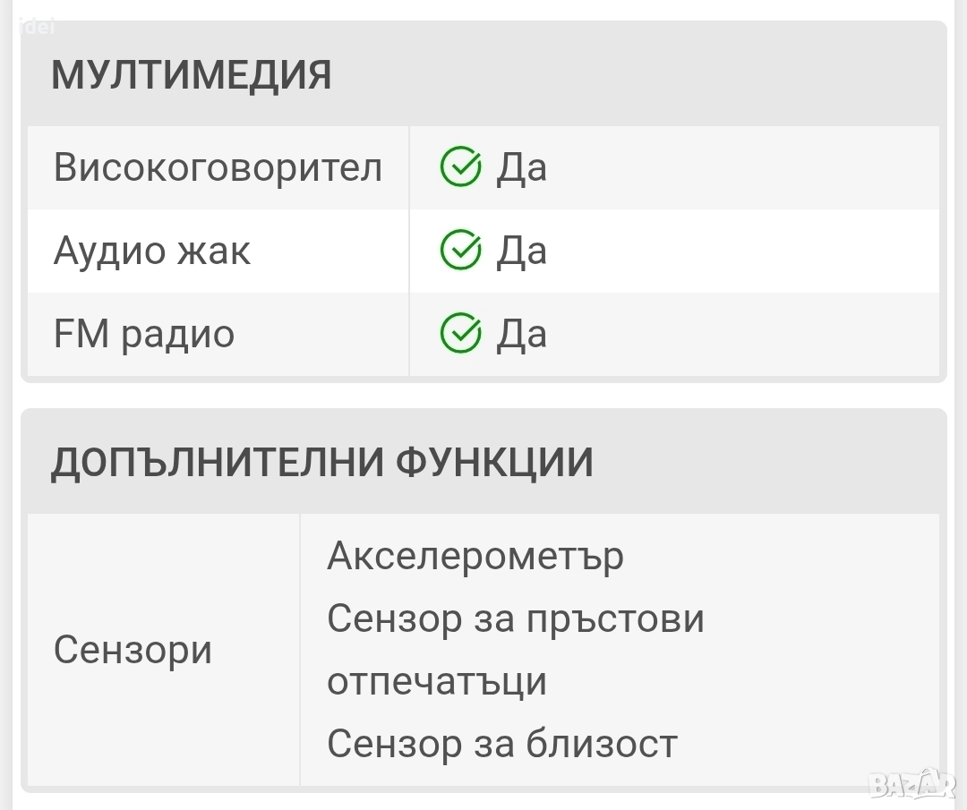Click the Високоговорител label
The image size is (967, 810).
218,167
